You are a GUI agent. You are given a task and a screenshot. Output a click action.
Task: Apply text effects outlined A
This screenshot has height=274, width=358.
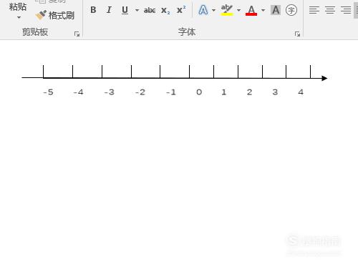pyautogui.click(x=203, y=10)
